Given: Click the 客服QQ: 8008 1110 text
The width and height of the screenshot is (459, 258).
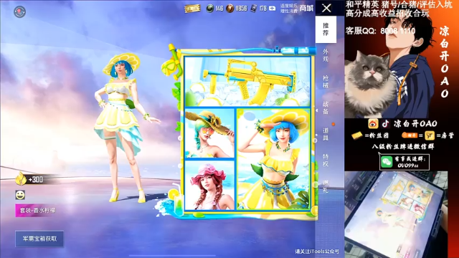Looking at the screenshot, I should click(381, 30).
